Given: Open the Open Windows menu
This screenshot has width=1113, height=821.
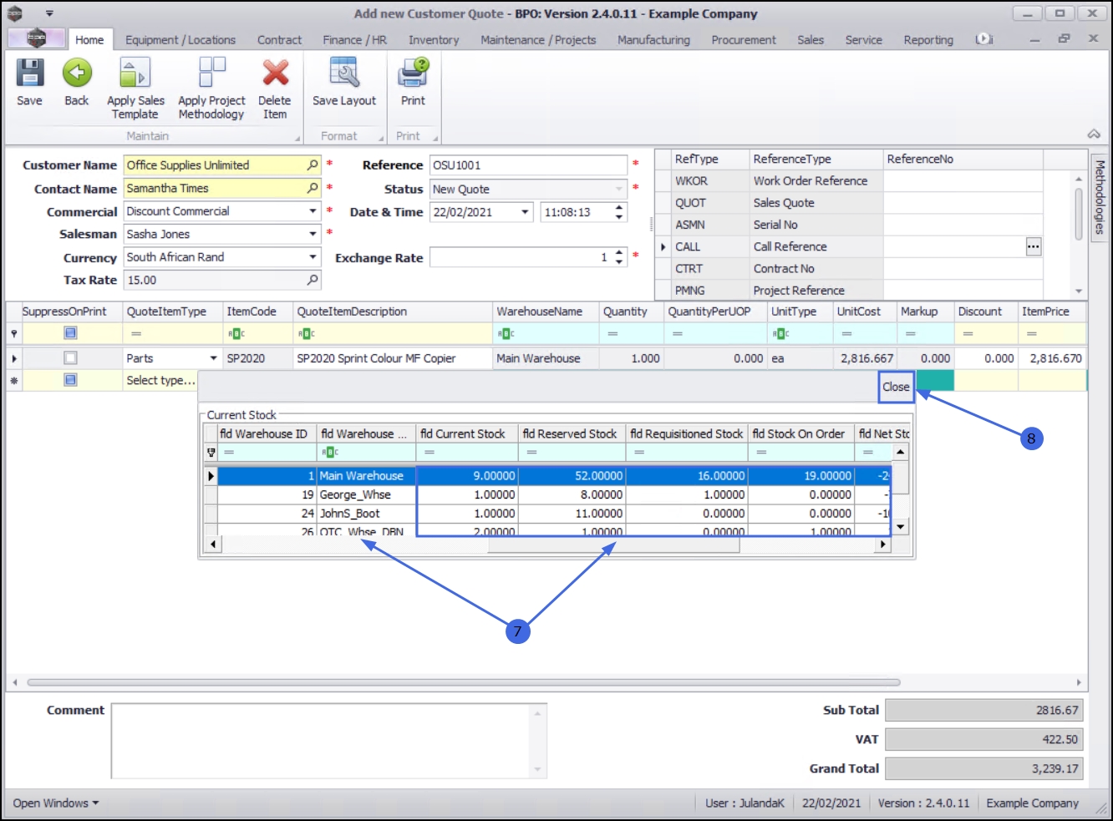Looking at the screenshot, I should (56, 803).
